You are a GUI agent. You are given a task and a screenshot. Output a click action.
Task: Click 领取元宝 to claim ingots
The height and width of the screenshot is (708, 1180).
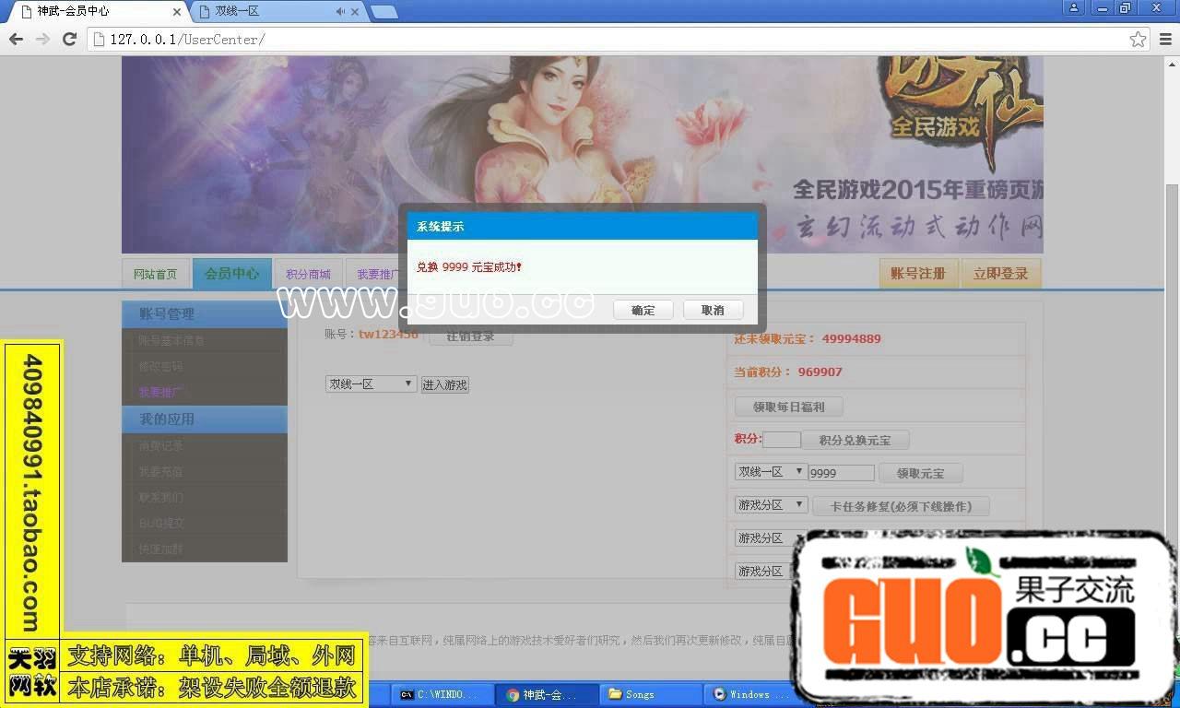(921, 472)
